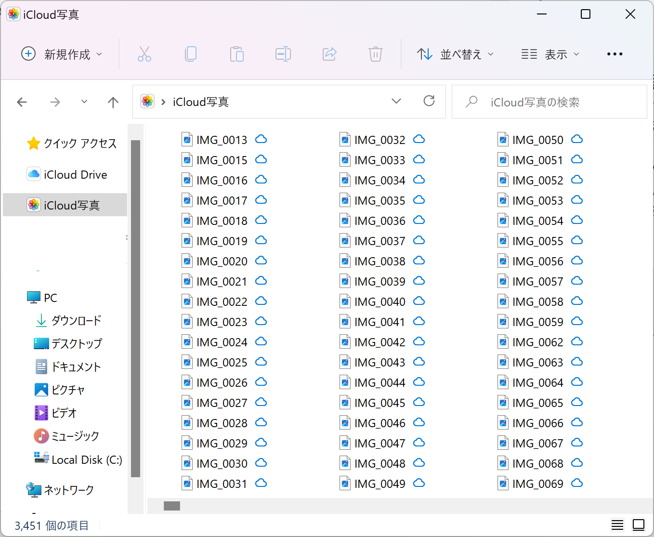Click the image file icon of IMG_0062
This screenshot has height=537, width=654.
click(x=503, y=342)
